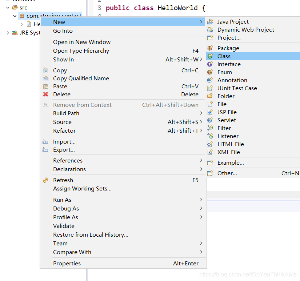Click the red Delete X icon
The height and width of the screenshot is (281, 300).
coord(45,94)
